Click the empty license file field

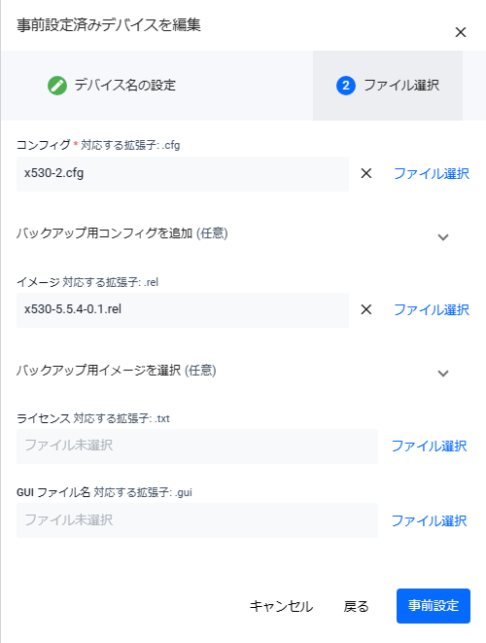coord(197,447)
